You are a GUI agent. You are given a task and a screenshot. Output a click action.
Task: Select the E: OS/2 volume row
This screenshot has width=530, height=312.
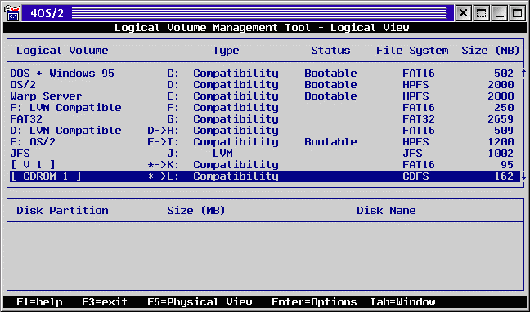[x=265, y=142]
